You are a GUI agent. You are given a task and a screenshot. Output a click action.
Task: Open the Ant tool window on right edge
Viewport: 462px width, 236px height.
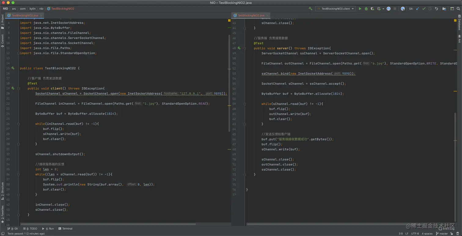[459, 39]
